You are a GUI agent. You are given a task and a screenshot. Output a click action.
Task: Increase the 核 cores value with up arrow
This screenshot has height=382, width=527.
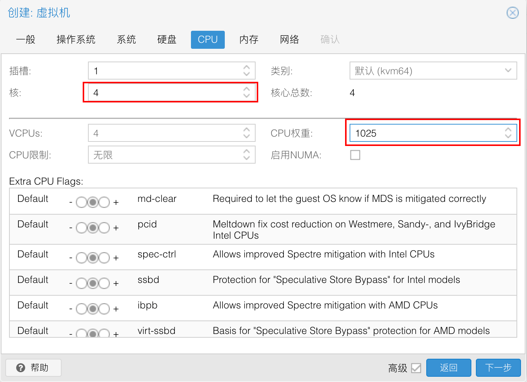point(247,89)
